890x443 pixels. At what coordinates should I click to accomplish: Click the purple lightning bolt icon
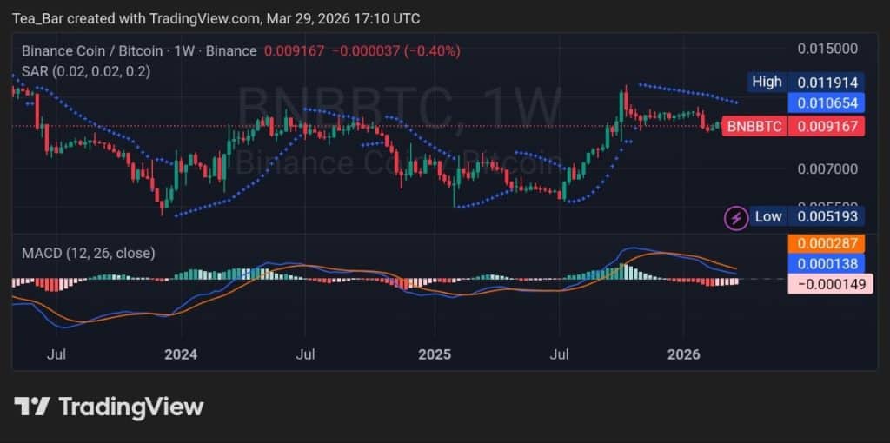pos(735,216)
